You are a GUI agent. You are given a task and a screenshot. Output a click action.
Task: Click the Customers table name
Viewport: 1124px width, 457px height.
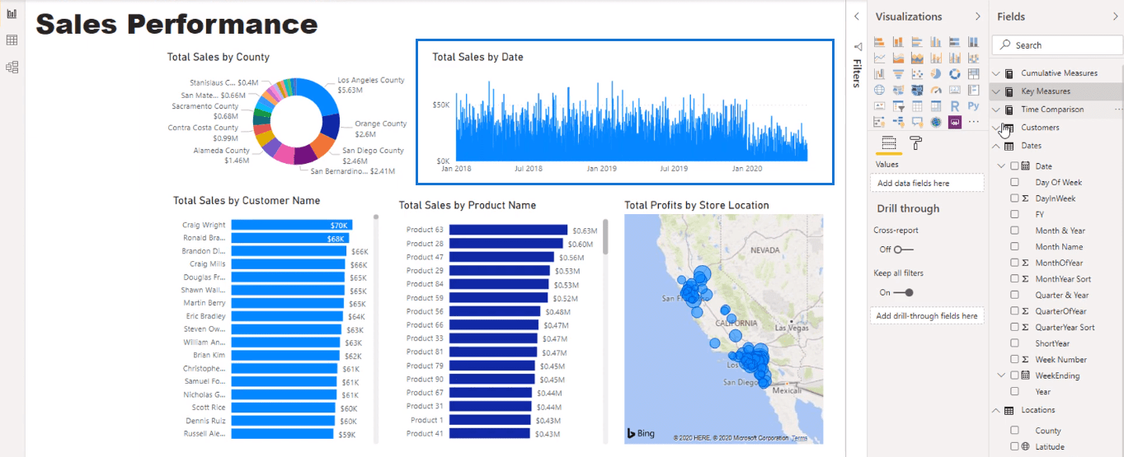coord(1040,128)
